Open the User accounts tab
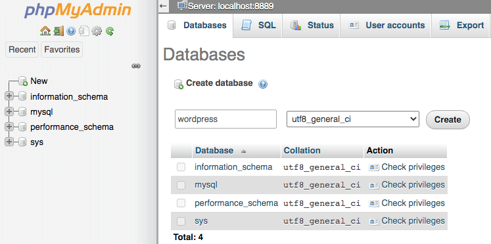491x244 pixels. pos(386,26)
